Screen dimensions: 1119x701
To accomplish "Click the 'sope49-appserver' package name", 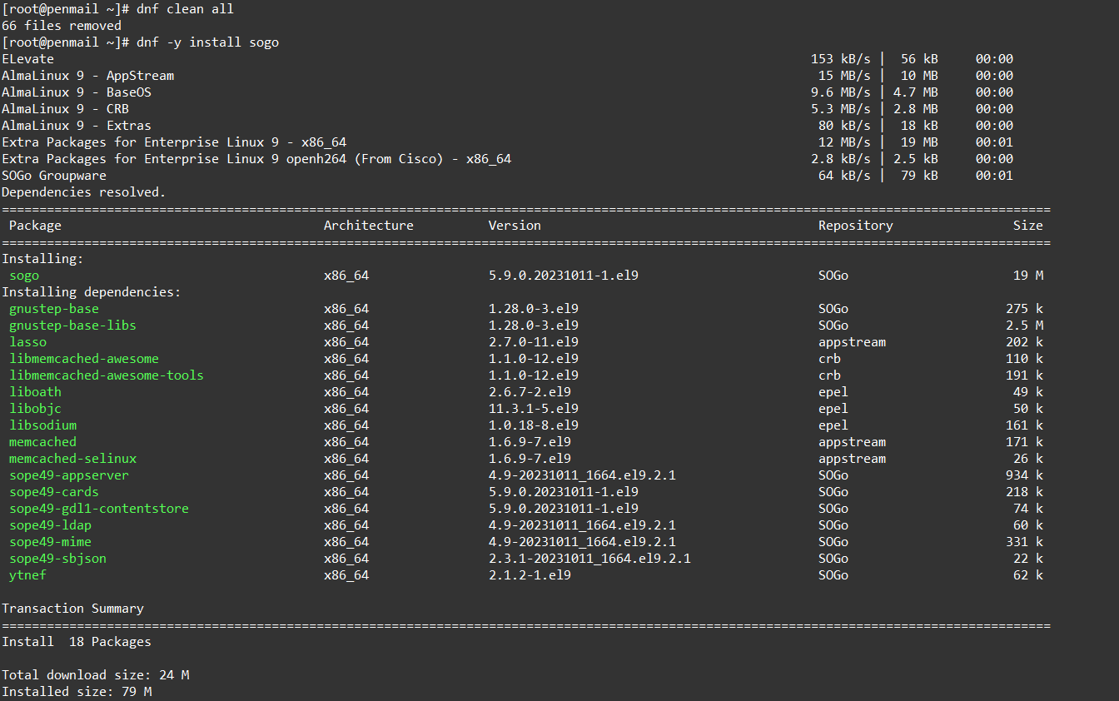I will (x=68, y=475).
